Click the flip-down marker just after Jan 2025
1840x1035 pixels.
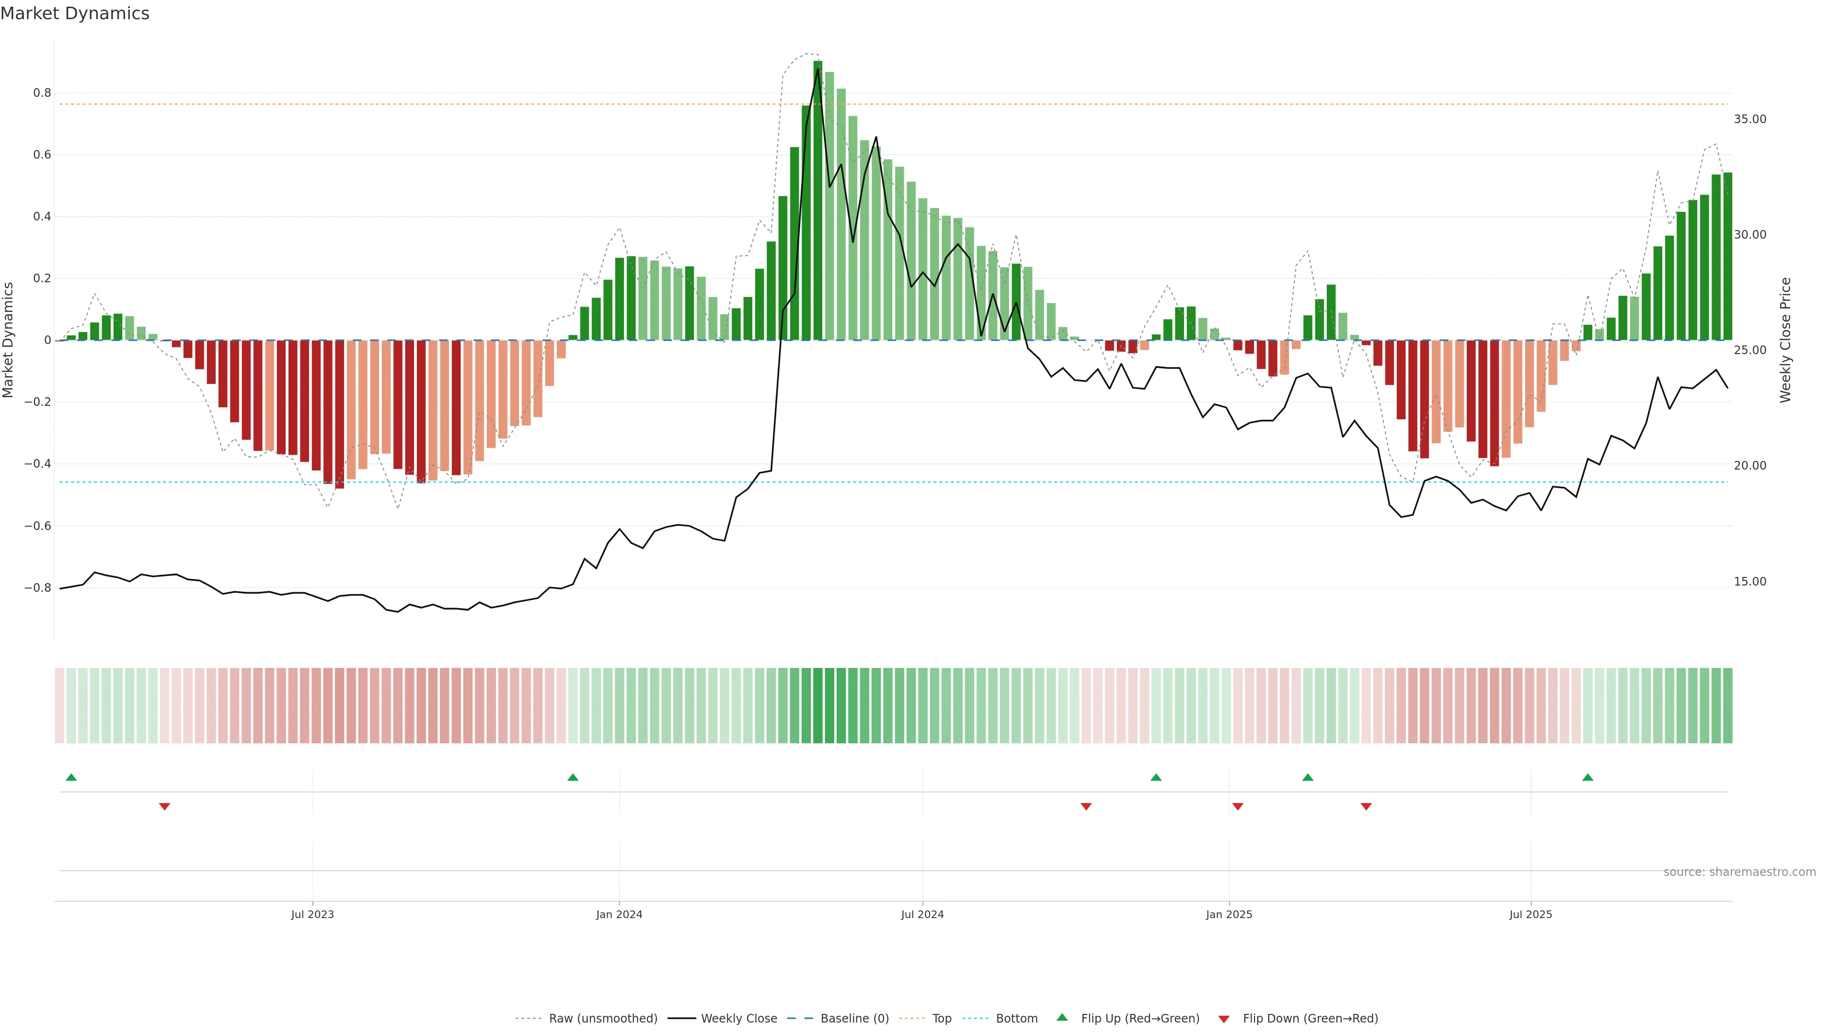click(x=1237, y=806)
